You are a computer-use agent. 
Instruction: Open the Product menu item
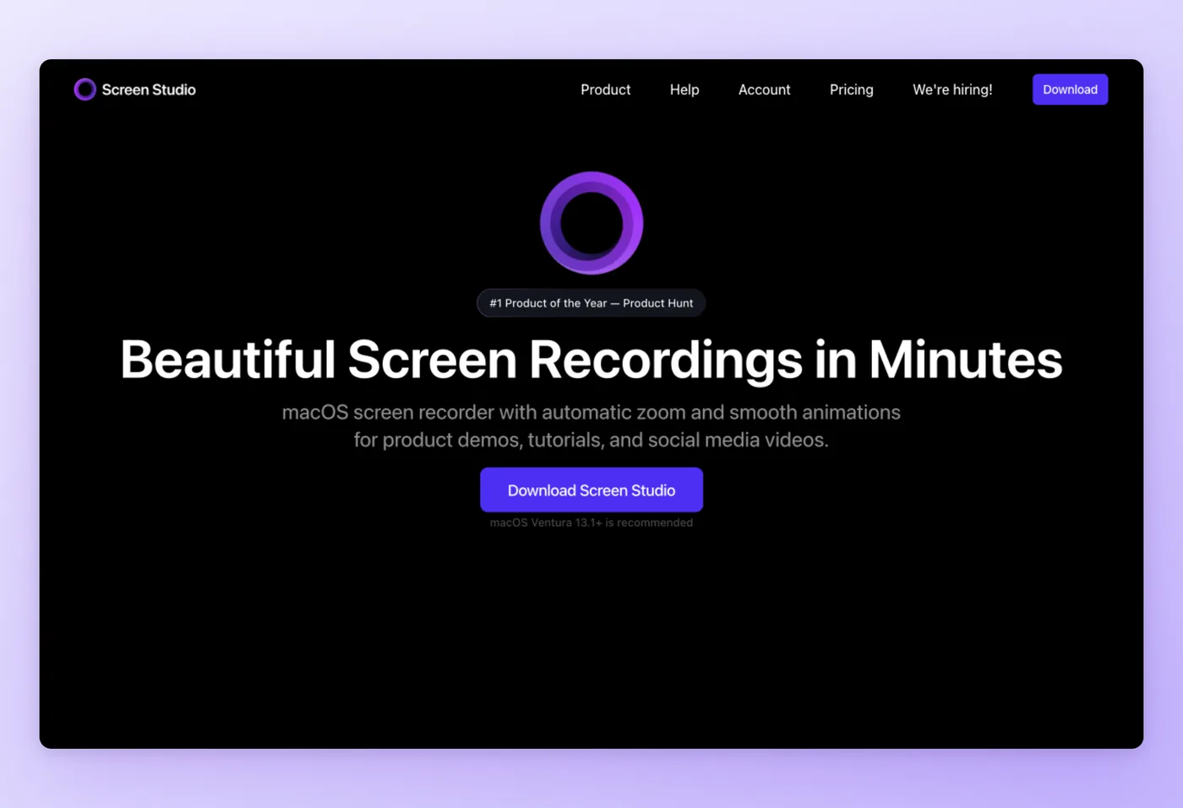[x=605, y=89]
